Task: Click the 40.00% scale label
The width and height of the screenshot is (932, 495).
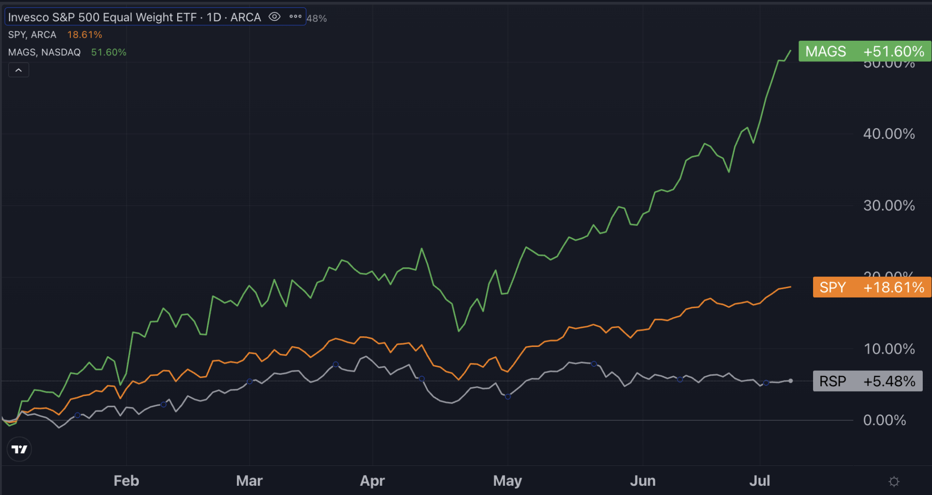Action: (889, 133)
